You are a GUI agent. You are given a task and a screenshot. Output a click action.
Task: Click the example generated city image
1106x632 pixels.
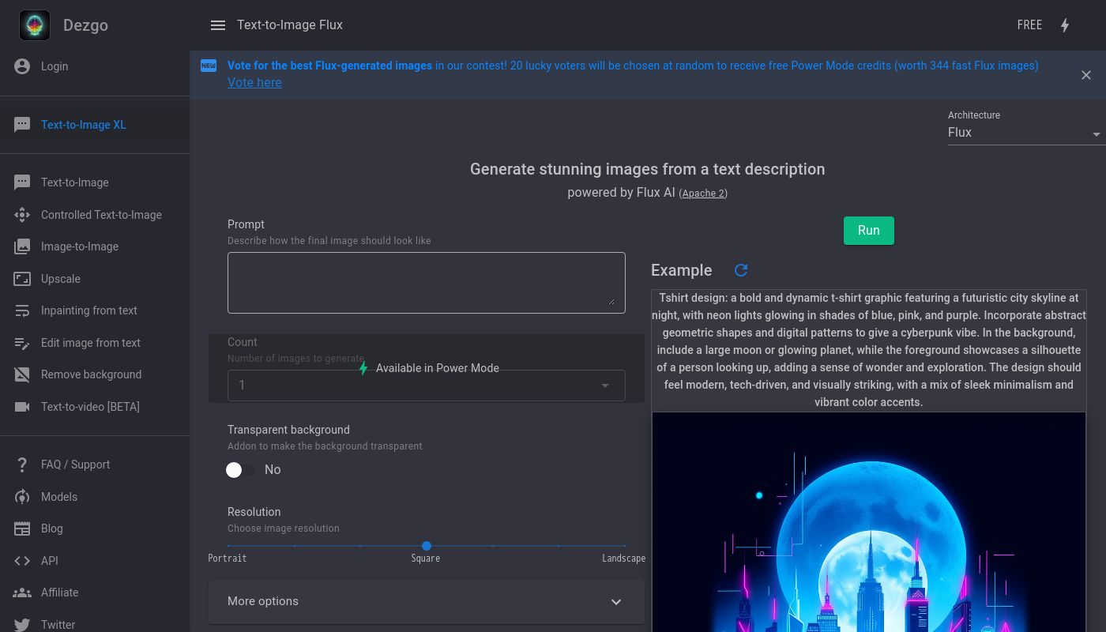[x=869, y=522]
